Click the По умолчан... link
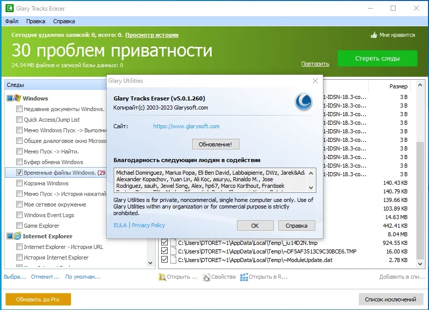The height and width of the screenshot is (310, 429). pos(83,277)
